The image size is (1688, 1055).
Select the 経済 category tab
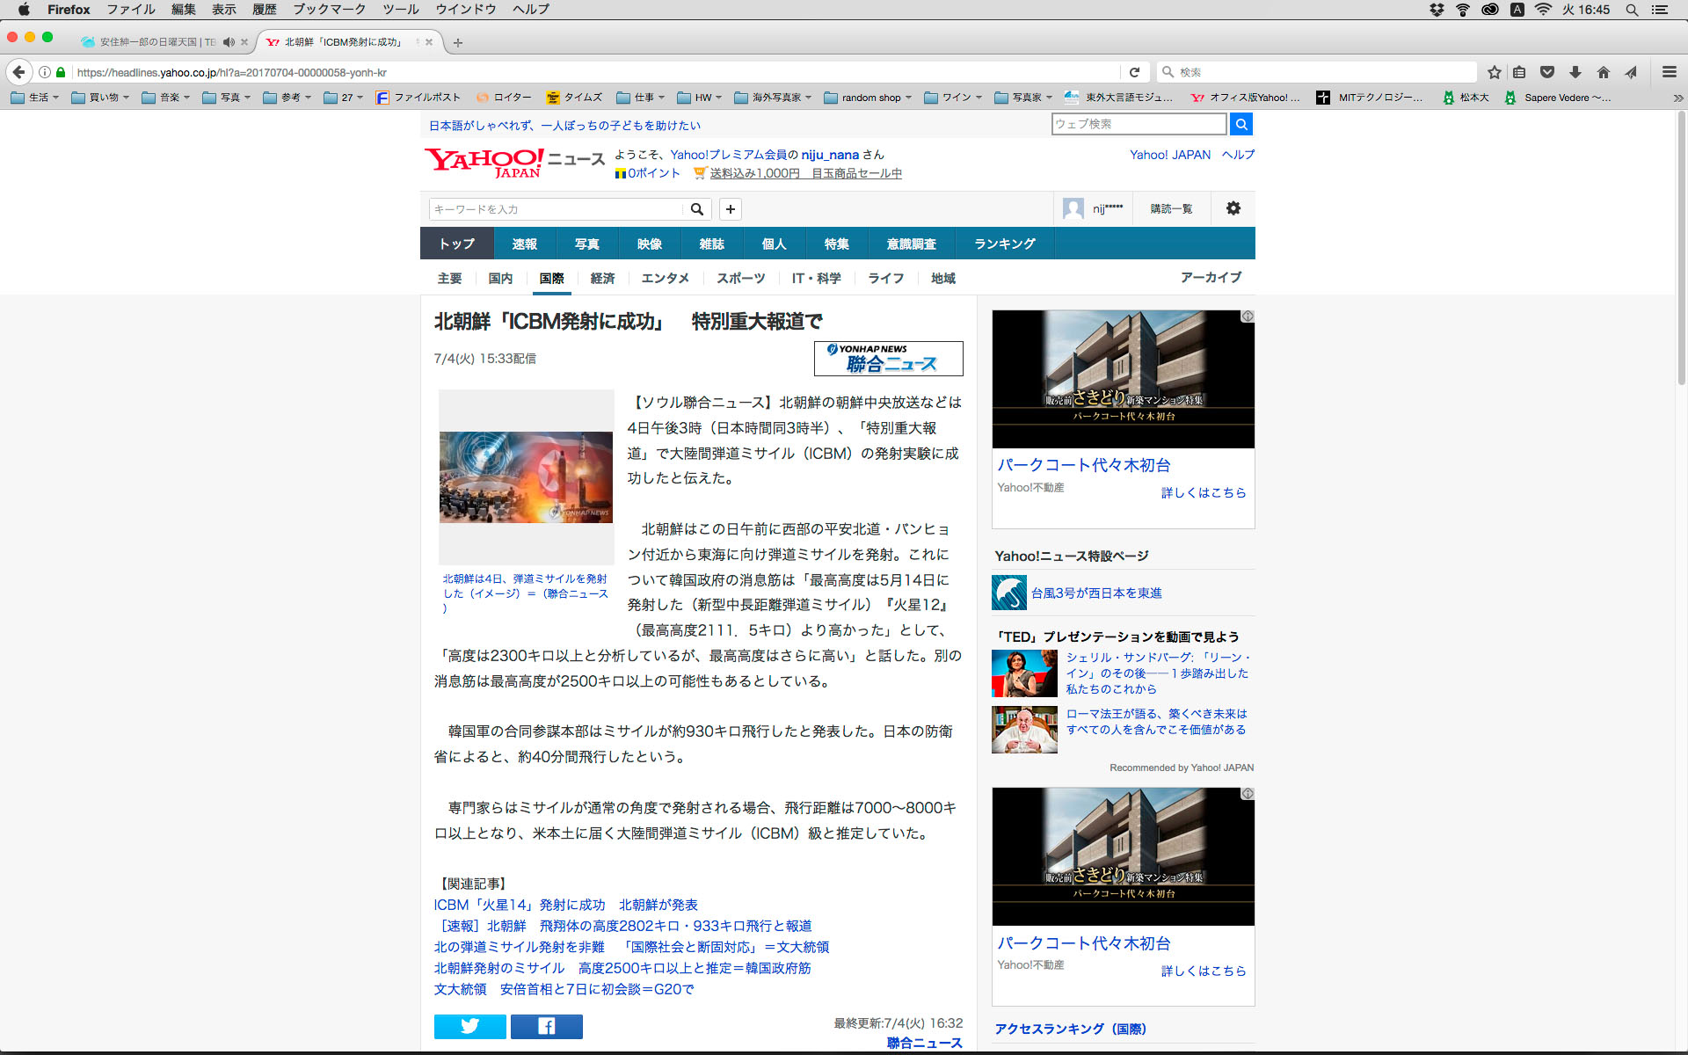pyautogui.click(x=602, y=278)
